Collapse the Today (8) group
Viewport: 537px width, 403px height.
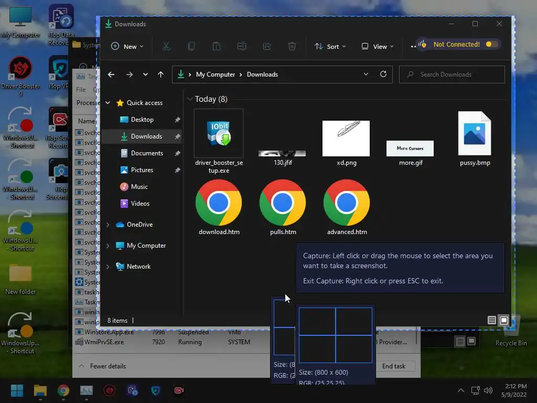(x=189, y=99)
